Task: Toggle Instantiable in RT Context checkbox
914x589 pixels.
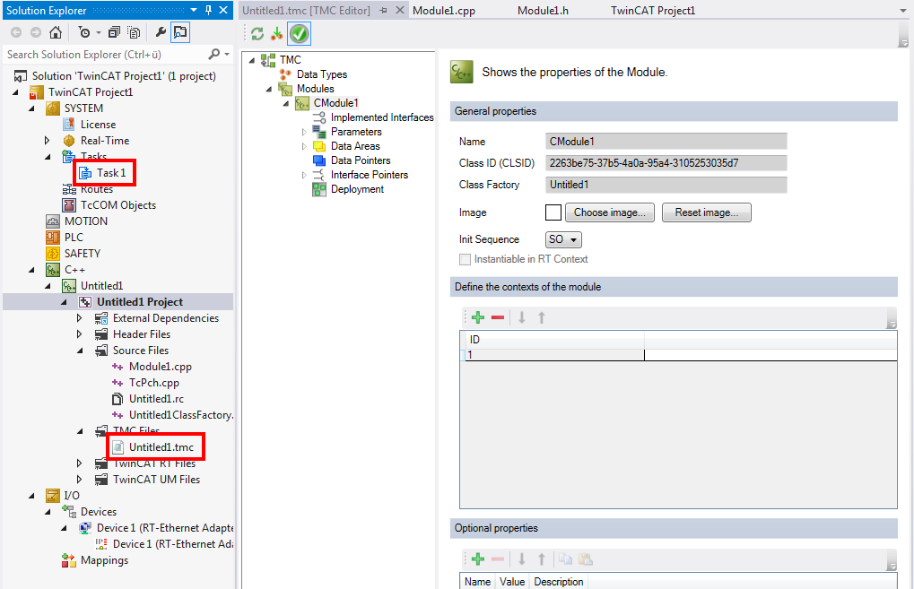Action: point(465,259)
